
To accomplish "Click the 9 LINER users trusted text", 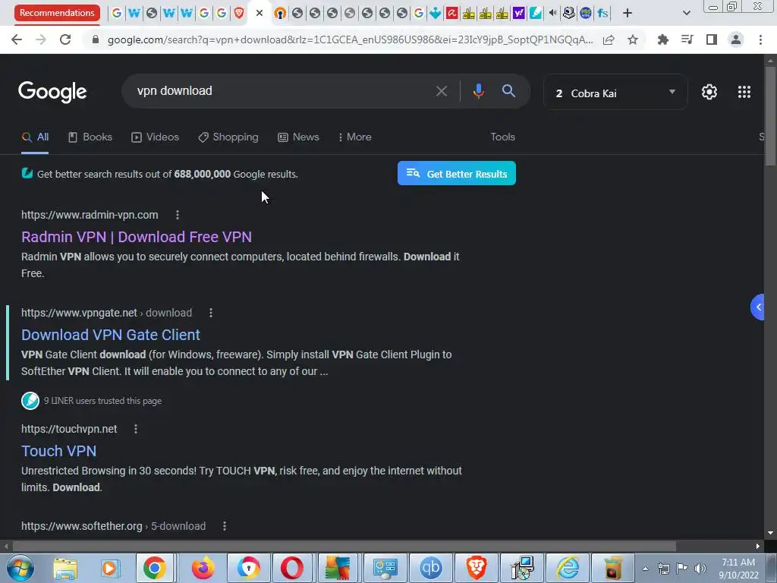I will [102, 401].
